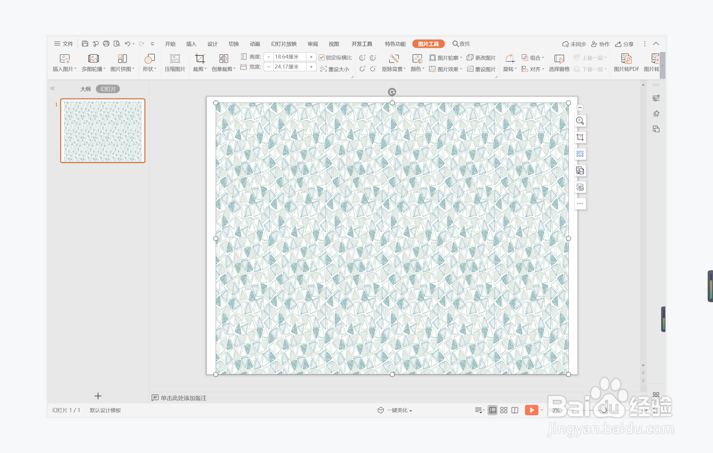Viewport: 713px width, 453px height.
Task: Click the crop (裁剪) tool icon
Action: [200, 59]
